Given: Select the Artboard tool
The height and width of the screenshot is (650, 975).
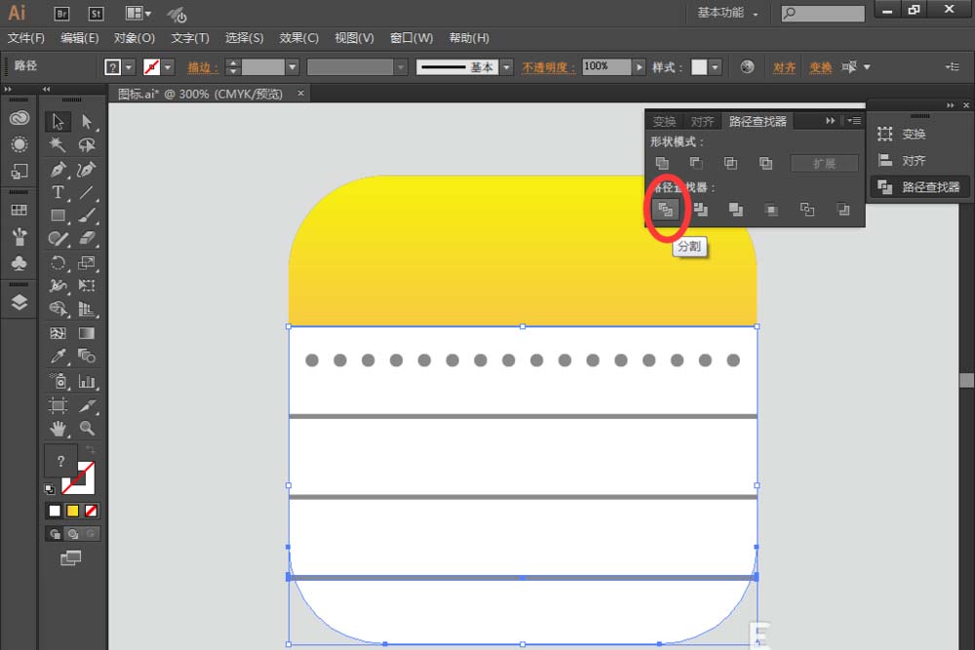Looking at the screenshot, I should [x=58, y=405].
